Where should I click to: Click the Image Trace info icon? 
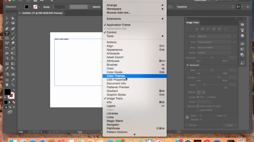187,118
